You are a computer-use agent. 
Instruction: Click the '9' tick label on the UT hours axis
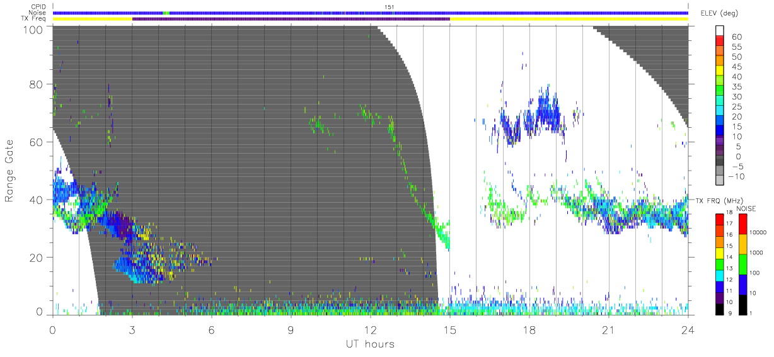291,329
